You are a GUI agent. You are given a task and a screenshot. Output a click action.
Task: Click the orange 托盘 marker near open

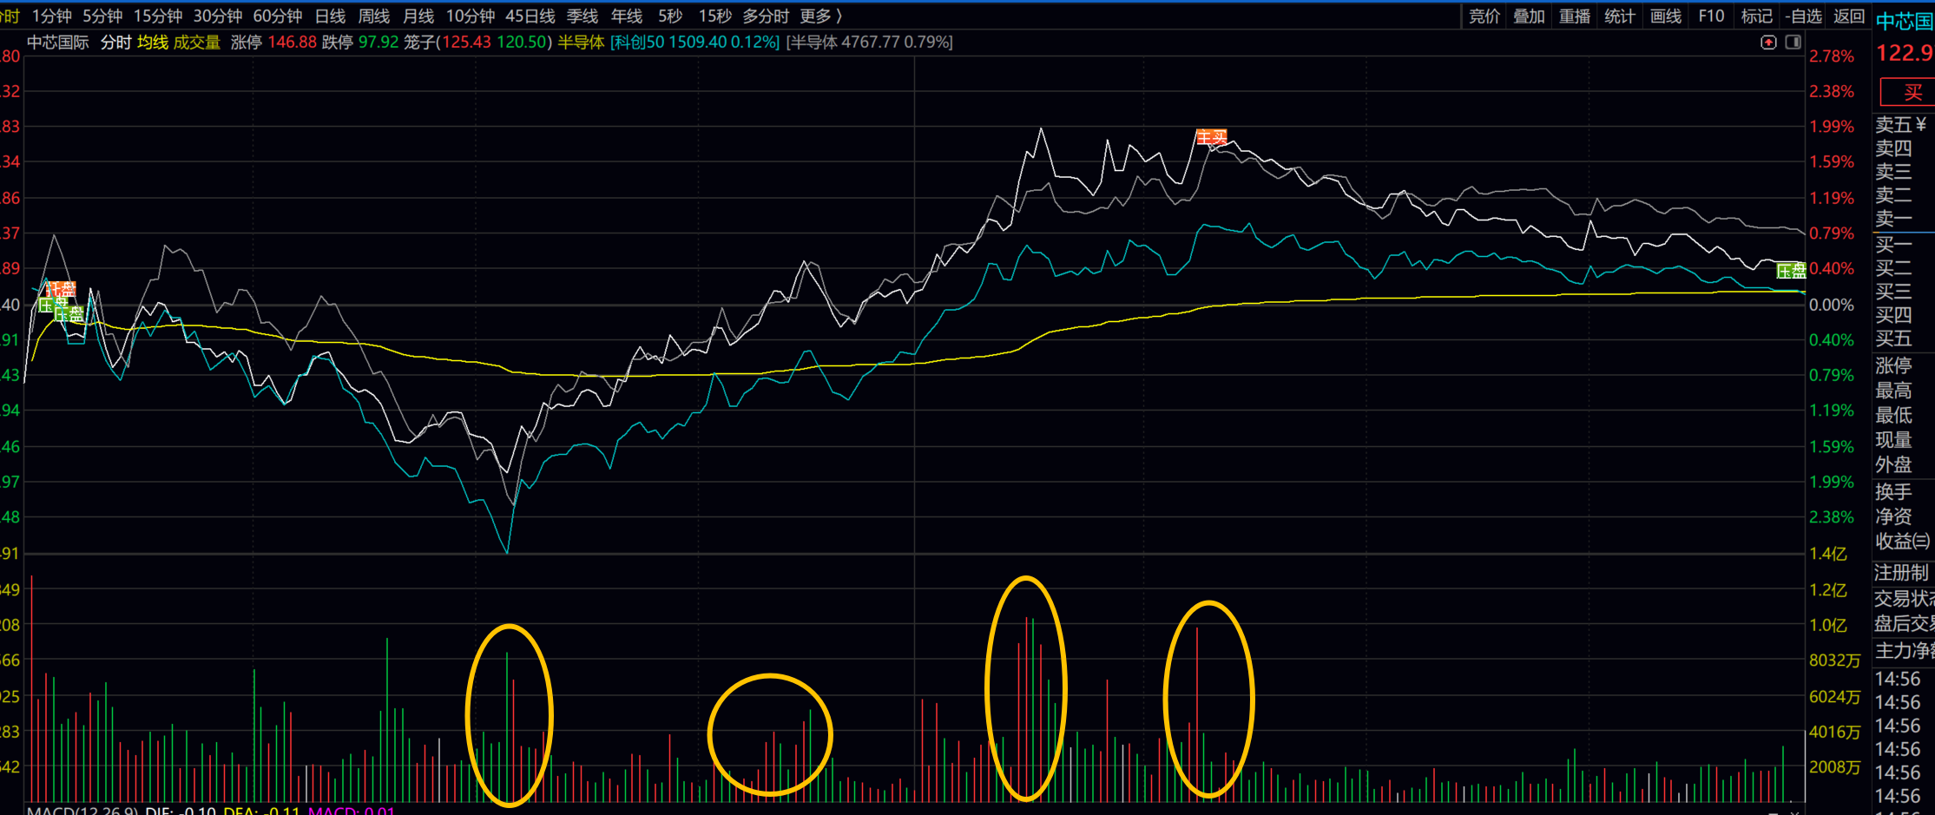coord(61,289)
